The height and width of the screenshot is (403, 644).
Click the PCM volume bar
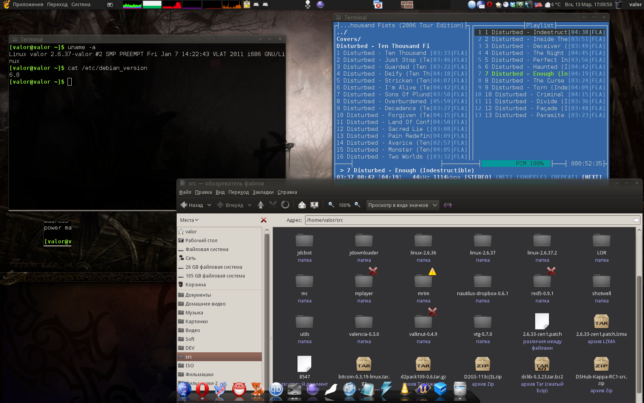[516, 164]
